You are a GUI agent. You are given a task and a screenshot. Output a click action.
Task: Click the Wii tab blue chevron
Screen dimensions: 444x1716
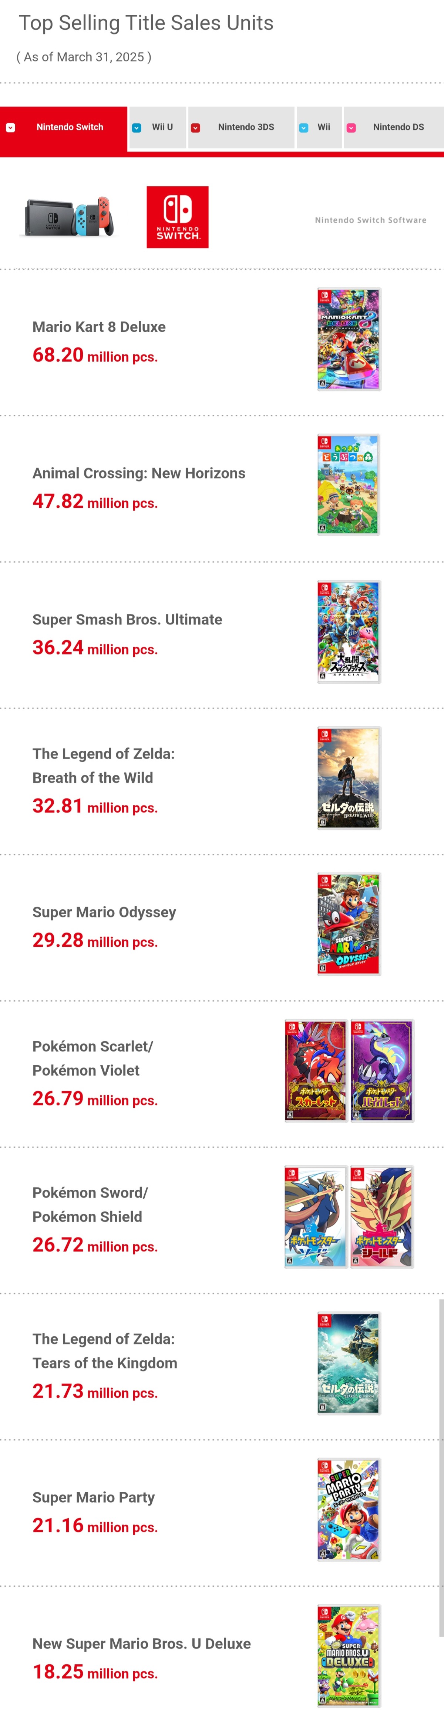[303, 128]
